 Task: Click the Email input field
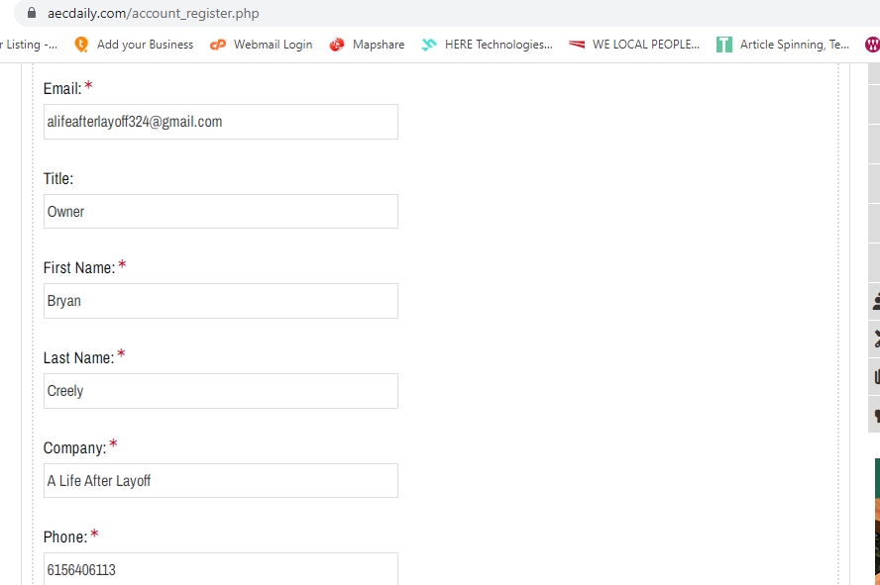220,122
